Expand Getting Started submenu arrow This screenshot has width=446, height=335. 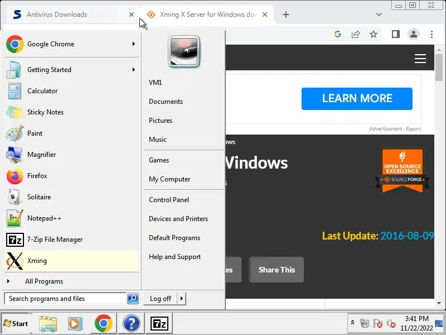133,69
